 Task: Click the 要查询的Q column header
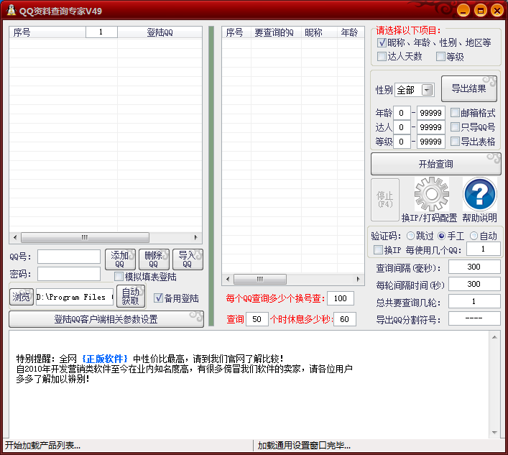coord(276,32)
